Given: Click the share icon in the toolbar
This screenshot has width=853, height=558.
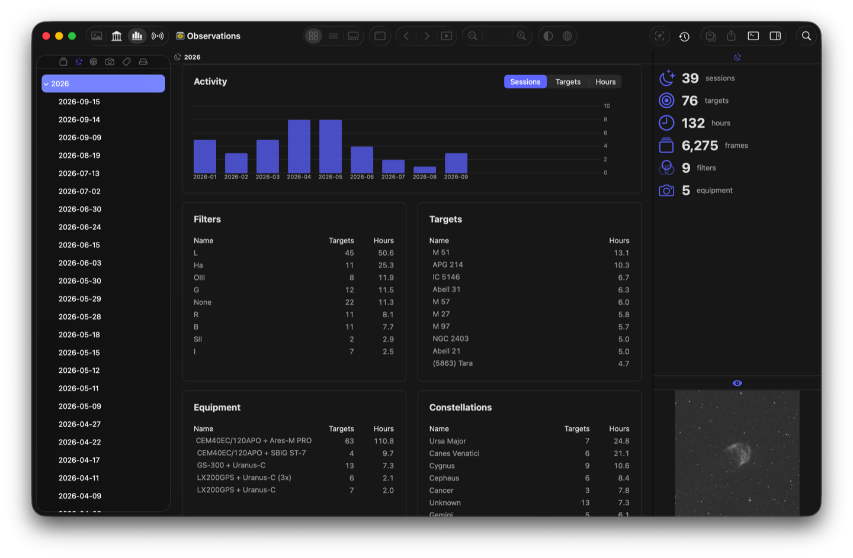Looking at the screenshot, I should [732, 36].
